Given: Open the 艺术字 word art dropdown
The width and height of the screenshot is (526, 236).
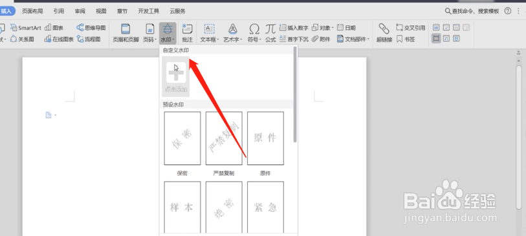Looking at the screenshot, I should coord(233,33).
